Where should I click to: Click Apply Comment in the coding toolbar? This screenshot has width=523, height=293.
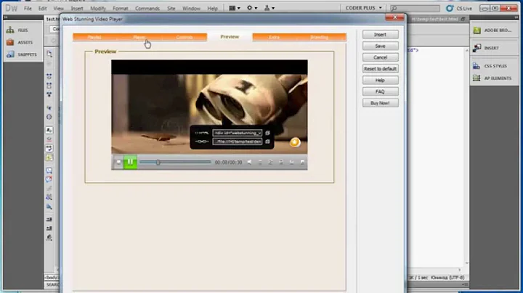[49, 170]
